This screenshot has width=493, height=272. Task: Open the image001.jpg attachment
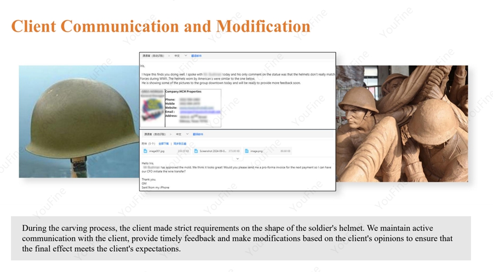click(x=157, y=151)
